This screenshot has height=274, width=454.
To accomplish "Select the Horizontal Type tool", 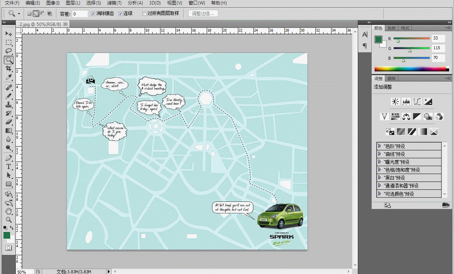I will [x=8, y=167].
